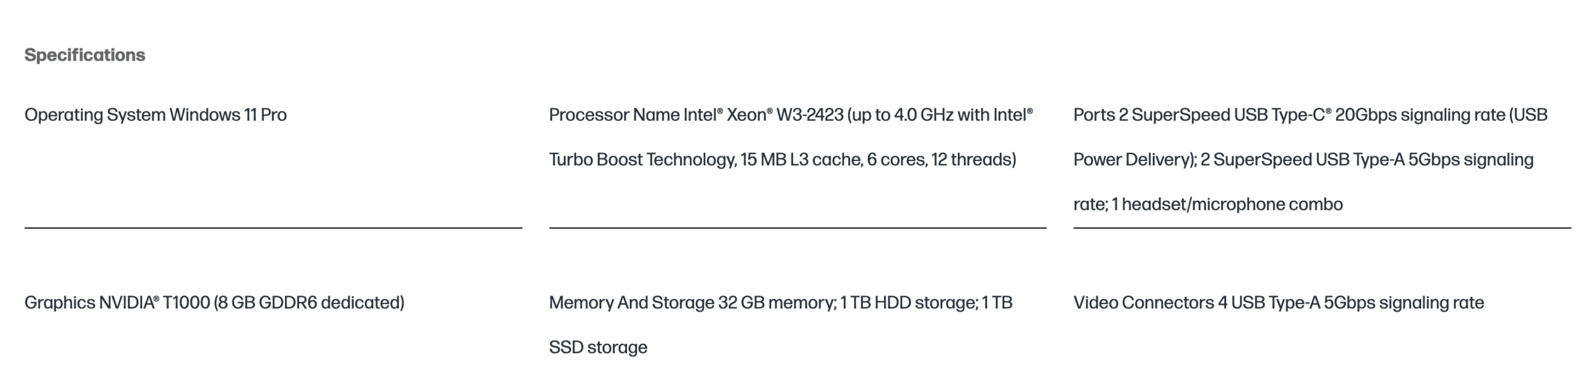Viewport: 1586px width, 389px height.
Task: Click the 6 cores, 12 threads text
Action: pos(942,160)
